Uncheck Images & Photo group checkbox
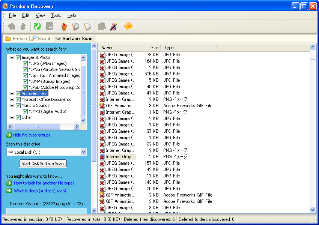Image resolution: width=319 pixels, height=225 pixels. pyautogui.click(x=18, y=57)
